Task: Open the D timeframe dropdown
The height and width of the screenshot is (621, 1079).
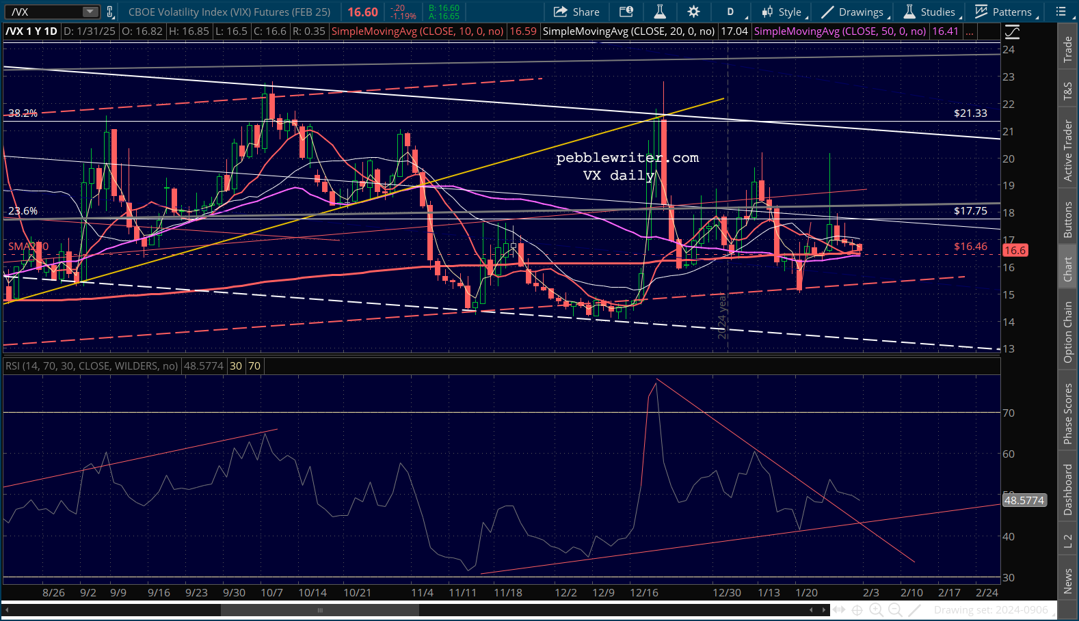Action: [x=734, y=12]
